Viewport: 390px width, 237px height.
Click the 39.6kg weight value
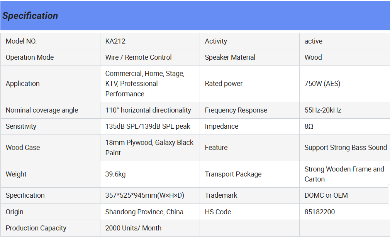point(115,174)
